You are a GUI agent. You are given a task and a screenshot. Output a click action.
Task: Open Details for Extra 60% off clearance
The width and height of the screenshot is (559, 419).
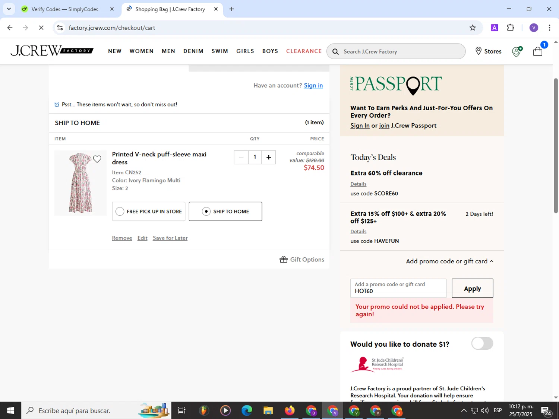coord(359,184)
